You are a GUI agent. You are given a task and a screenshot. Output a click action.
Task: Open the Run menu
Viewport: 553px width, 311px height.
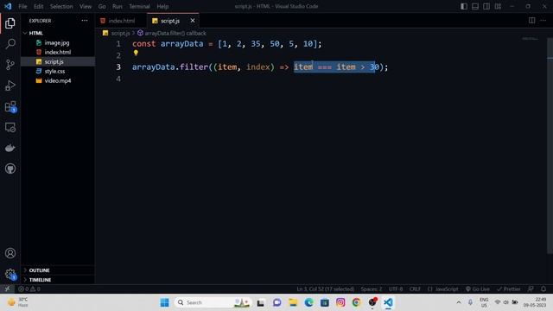[118, 6]
